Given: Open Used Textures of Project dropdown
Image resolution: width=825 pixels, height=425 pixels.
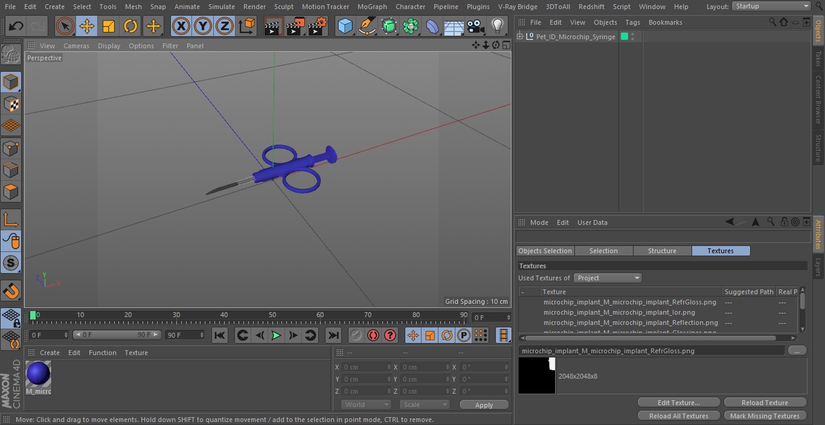Looking at the screenshot, I should coord(608,278).
